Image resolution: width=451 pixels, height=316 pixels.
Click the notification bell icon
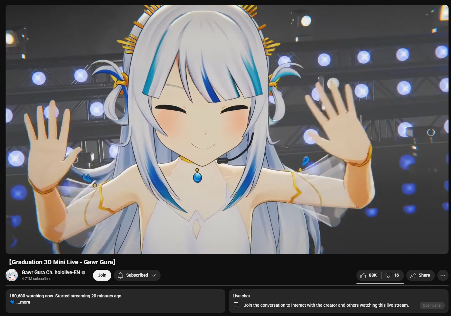[121, 275]
